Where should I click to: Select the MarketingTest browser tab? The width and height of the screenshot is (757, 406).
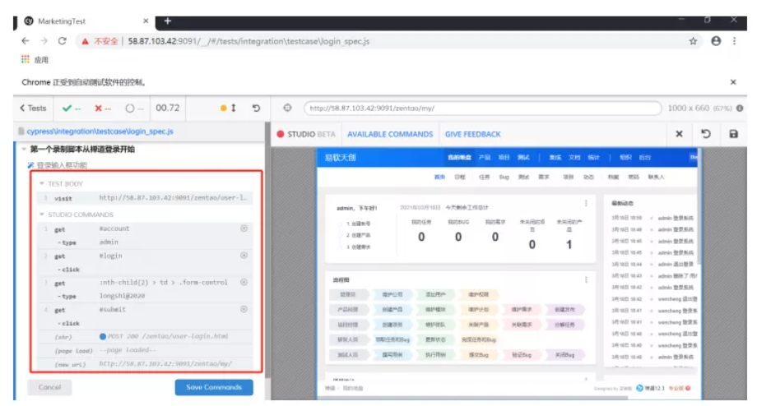(x=82, y=21)
